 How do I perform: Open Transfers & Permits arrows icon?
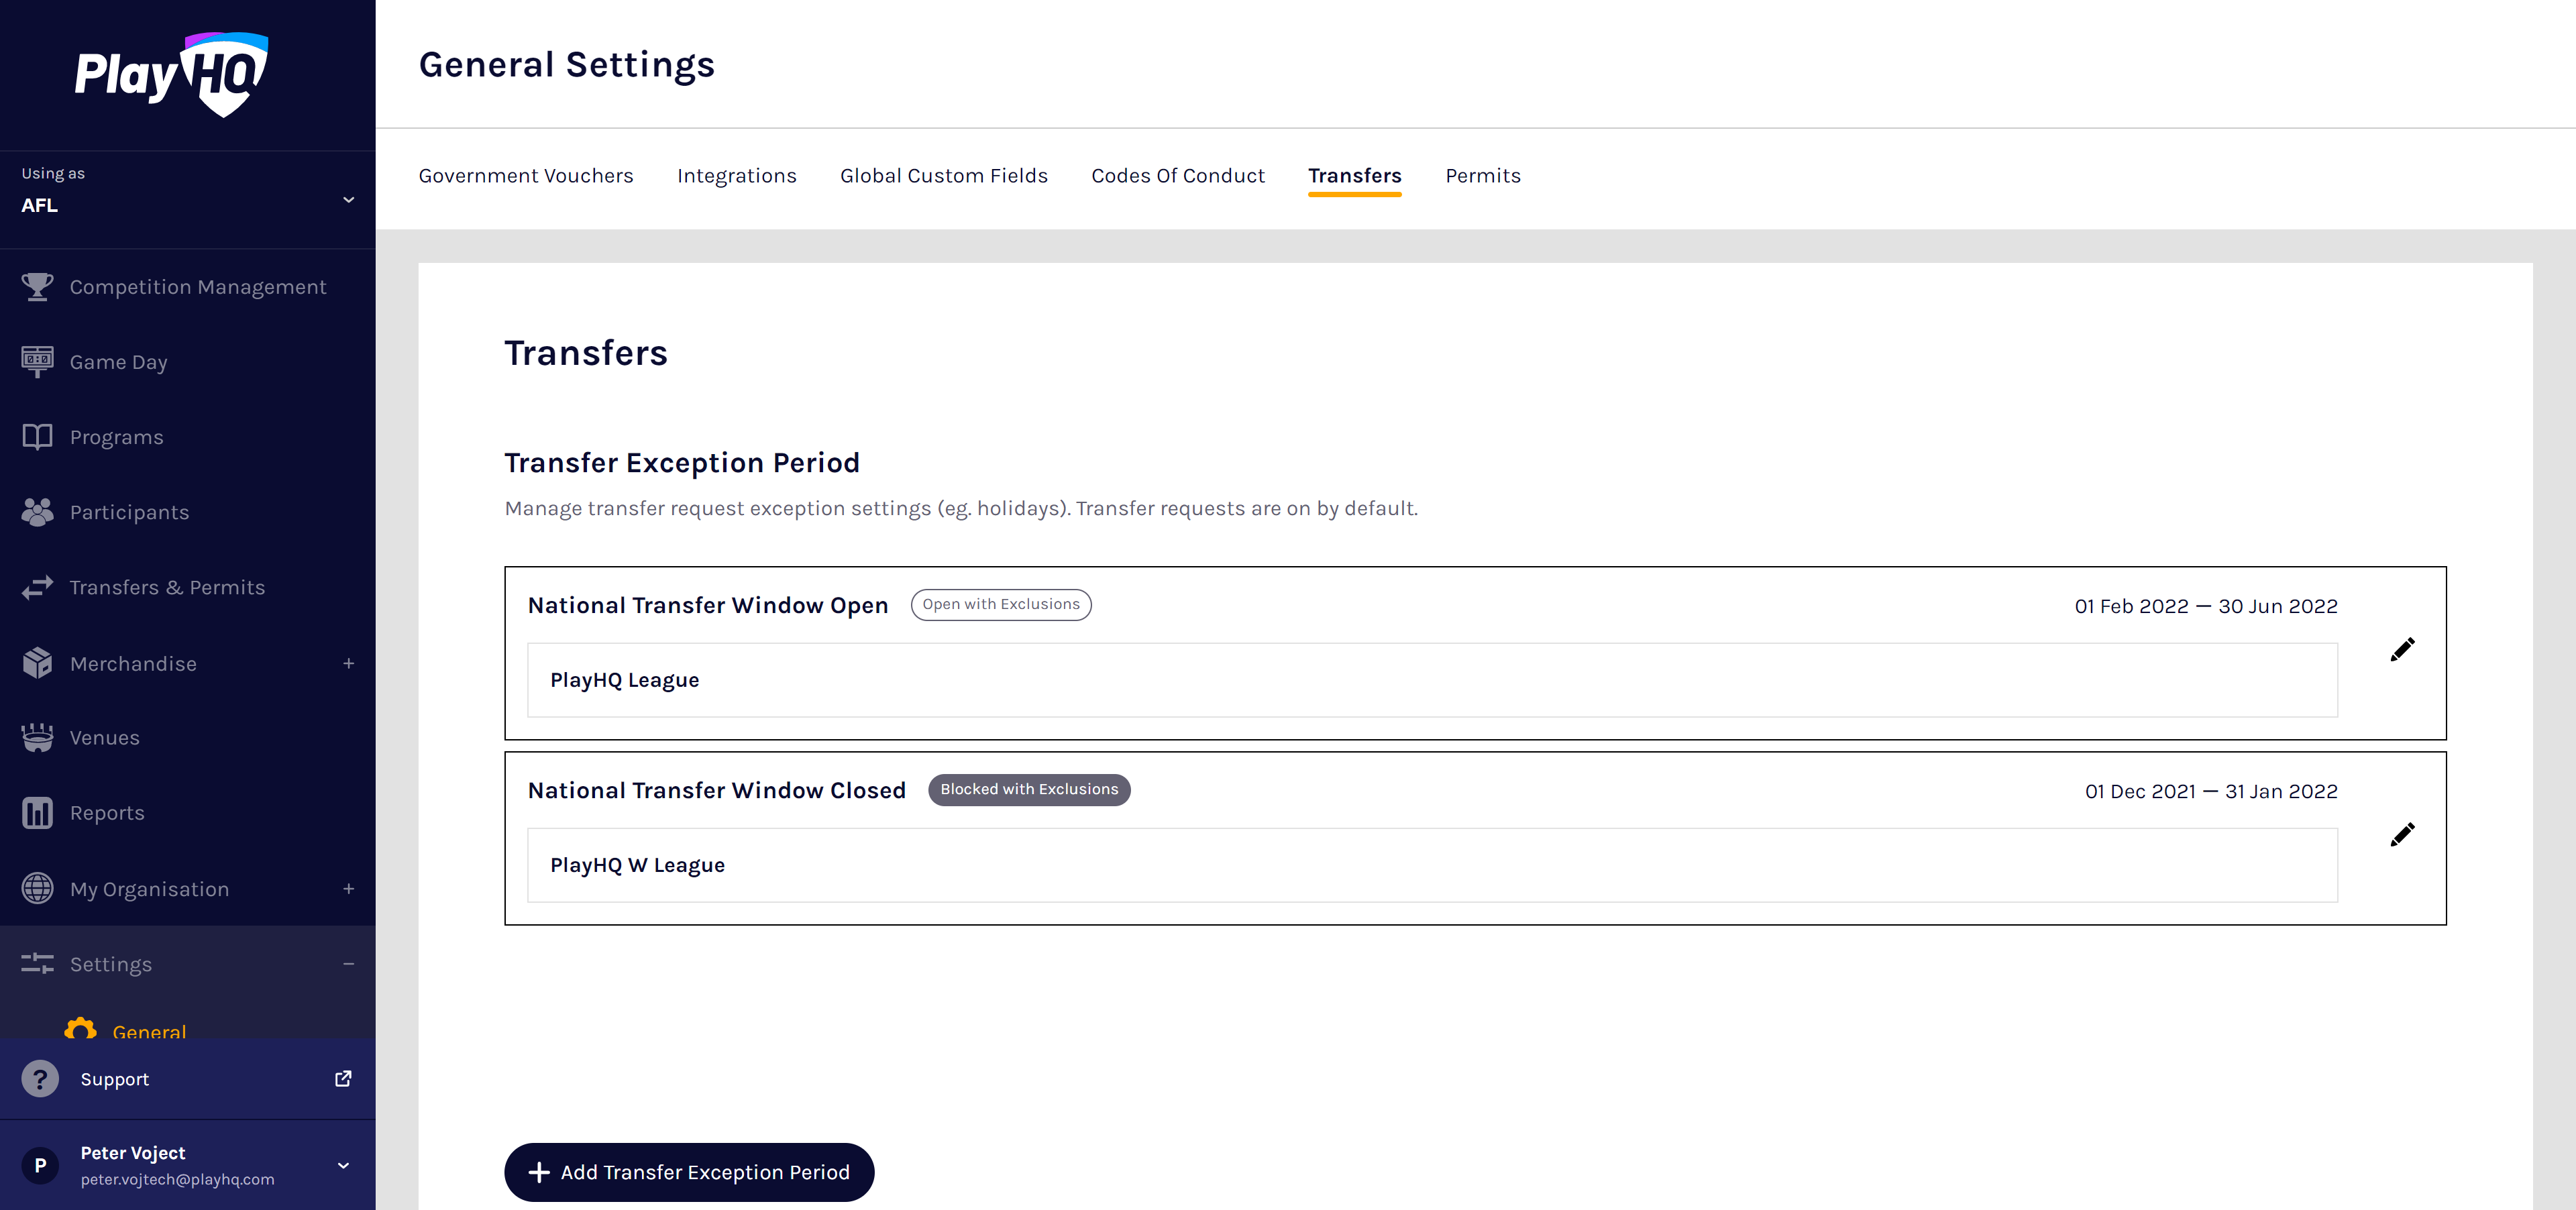(37, 587)
